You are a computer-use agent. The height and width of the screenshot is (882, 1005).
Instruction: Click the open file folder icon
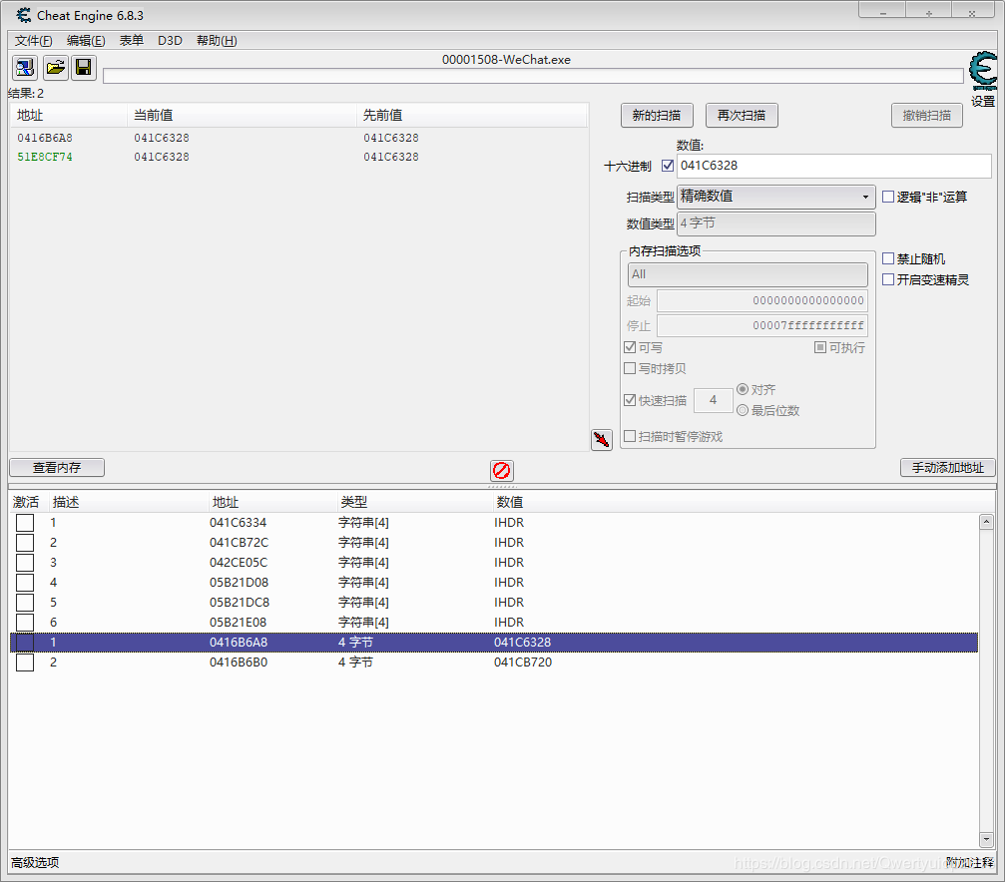(56, 67)
